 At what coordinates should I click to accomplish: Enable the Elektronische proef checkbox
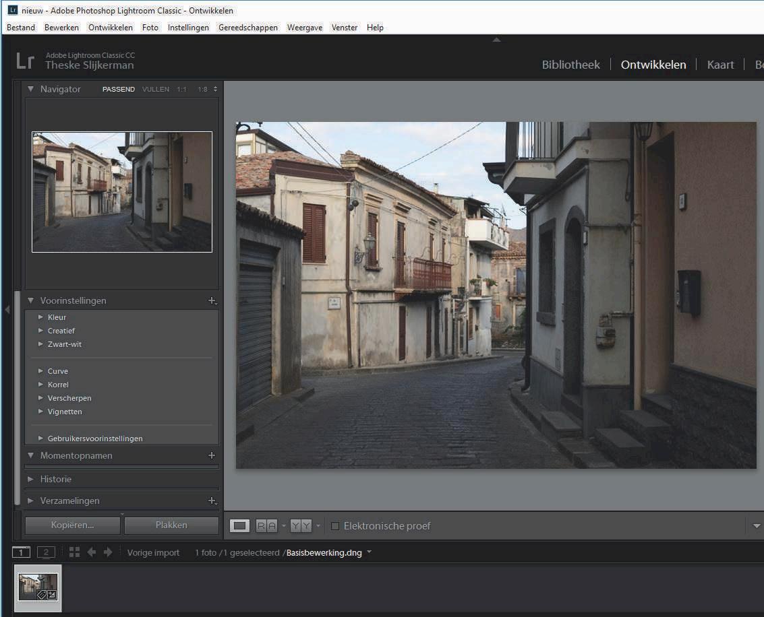pyautogui.click(x=335, y=526)
